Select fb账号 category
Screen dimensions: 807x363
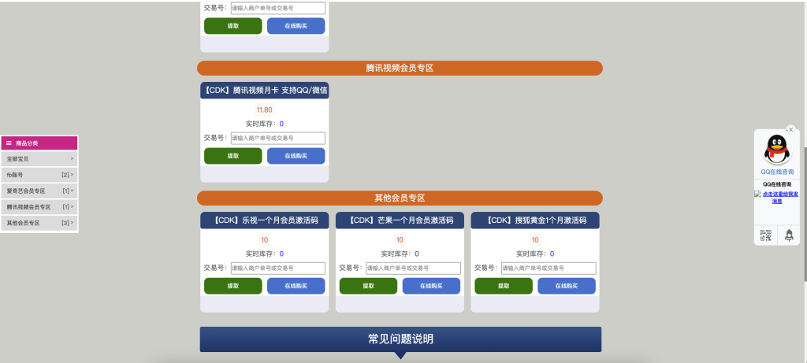(x=39, y=175)
